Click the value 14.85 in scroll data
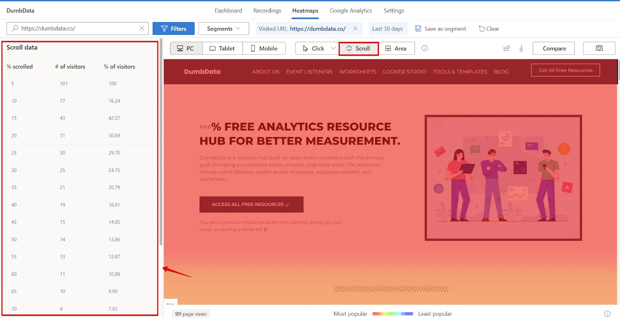The width and height of the screenshot is (620, 318). (x=114, y=222)
